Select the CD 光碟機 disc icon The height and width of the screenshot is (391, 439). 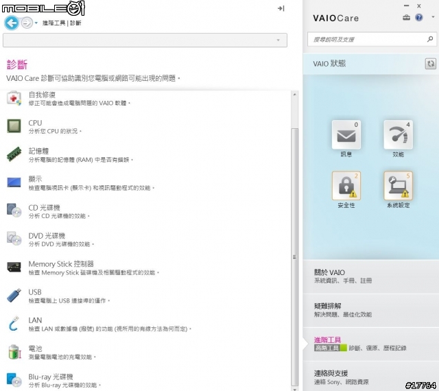click(14, 211)
